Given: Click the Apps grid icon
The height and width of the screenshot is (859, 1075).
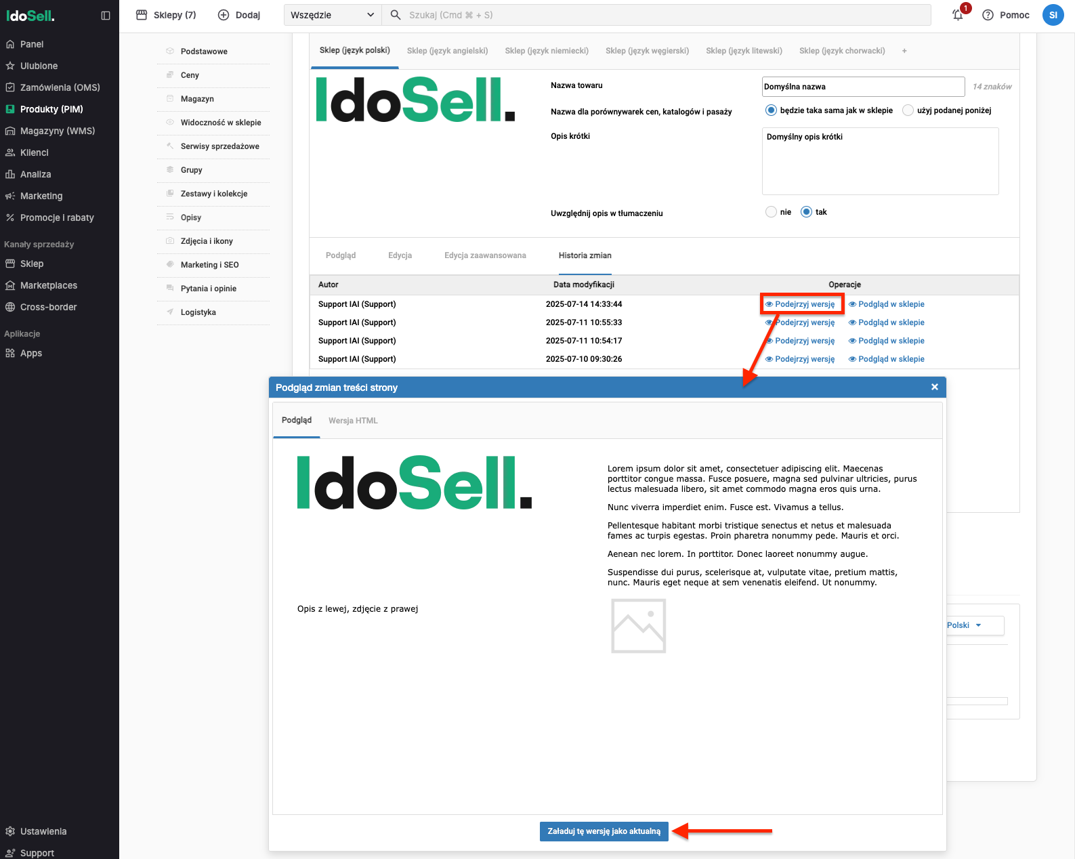Looking at the screenshot, I should pos(10,353).
